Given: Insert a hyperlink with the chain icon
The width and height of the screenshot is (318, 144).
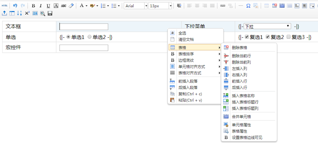Looking at the screenshot, I should (223, 6).
